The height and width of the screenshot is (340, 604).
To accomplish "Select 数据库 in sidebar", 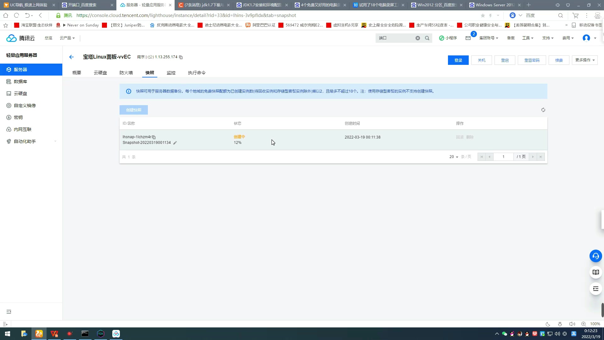I will coord(31,82).
